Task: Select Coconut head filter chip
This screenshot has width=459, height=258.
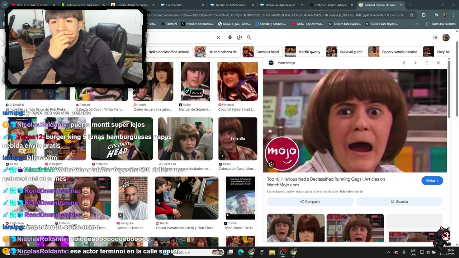Action: 262,52
